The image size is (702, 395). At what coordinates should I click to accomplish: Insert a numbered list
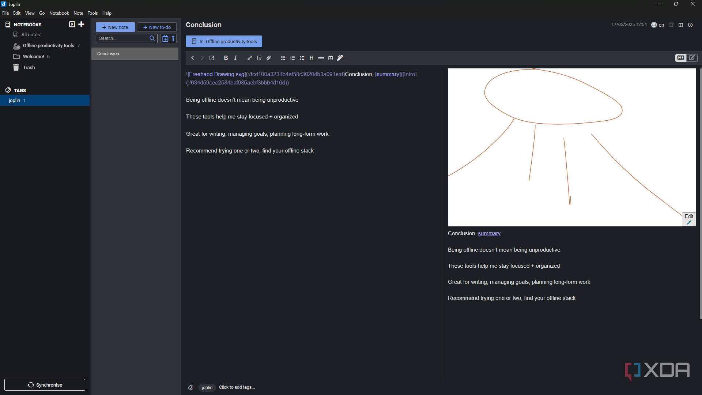(x=292, y=58)
